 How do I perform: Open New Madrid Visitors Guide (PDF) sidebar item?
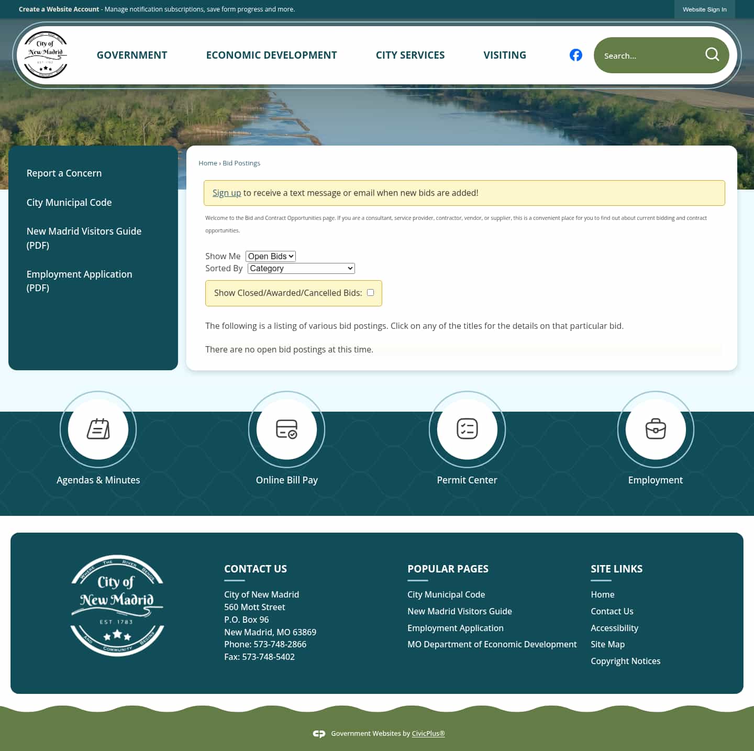tap(84, 238)
